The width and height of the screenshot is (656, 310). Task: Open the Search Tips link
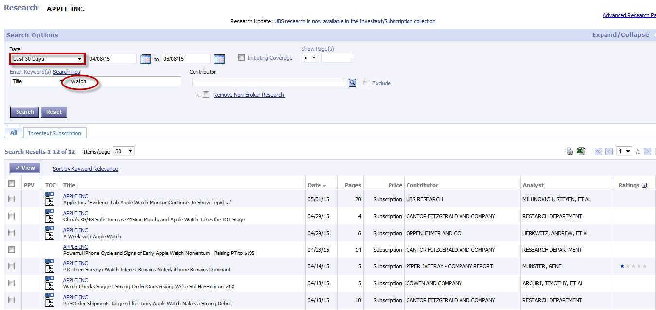[x=67, y=72]
